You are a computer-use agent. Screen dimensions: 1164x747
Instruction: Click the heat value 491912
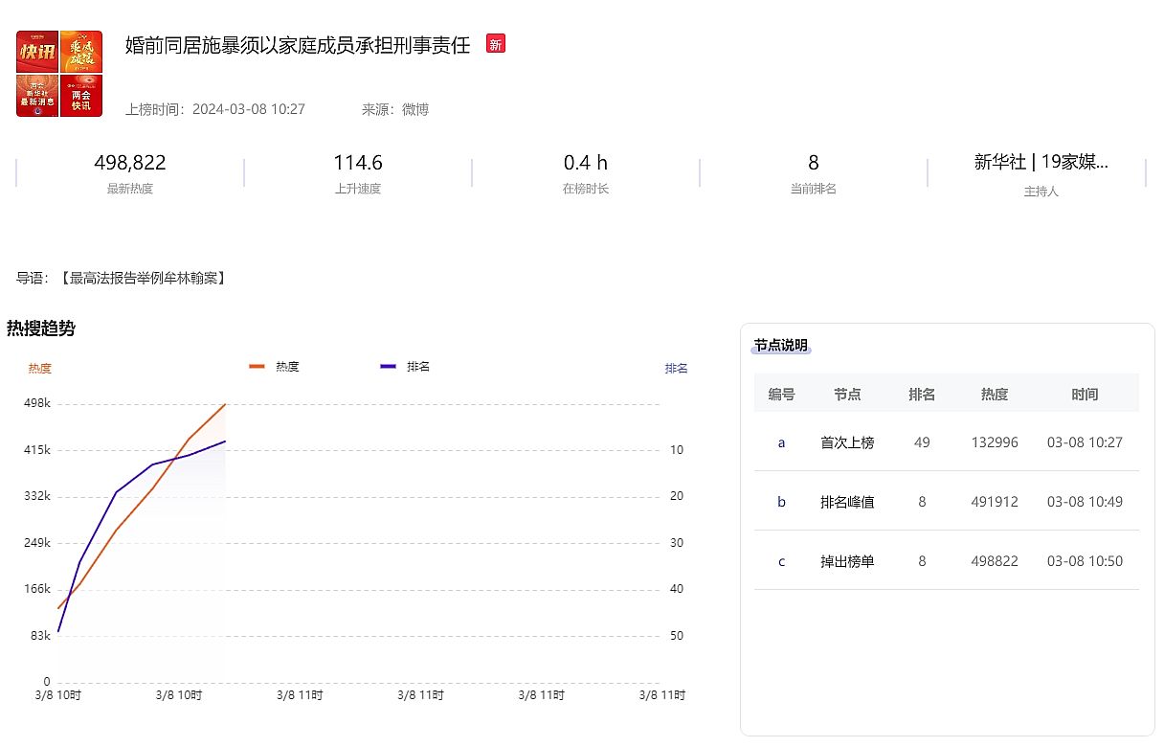coord(995,502)
